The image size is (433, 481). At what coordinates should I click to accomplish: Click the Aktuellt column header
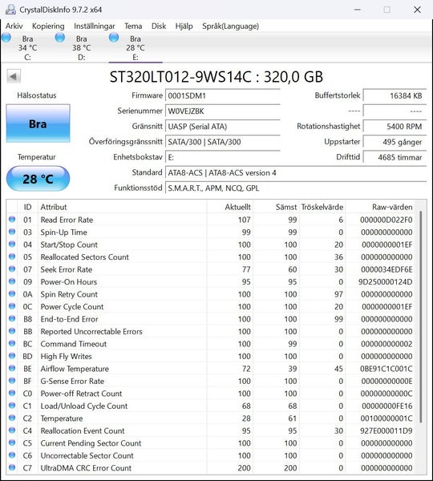click(229, 207)
